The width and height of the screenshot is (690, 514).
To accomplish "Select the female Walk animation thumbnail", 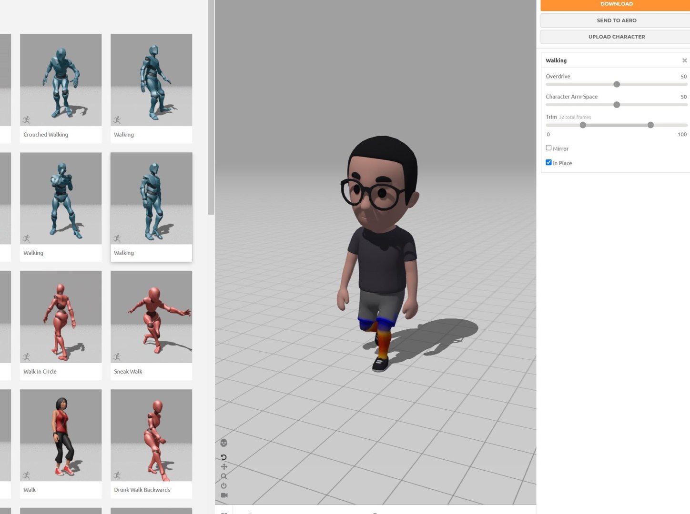I will 61,435.
